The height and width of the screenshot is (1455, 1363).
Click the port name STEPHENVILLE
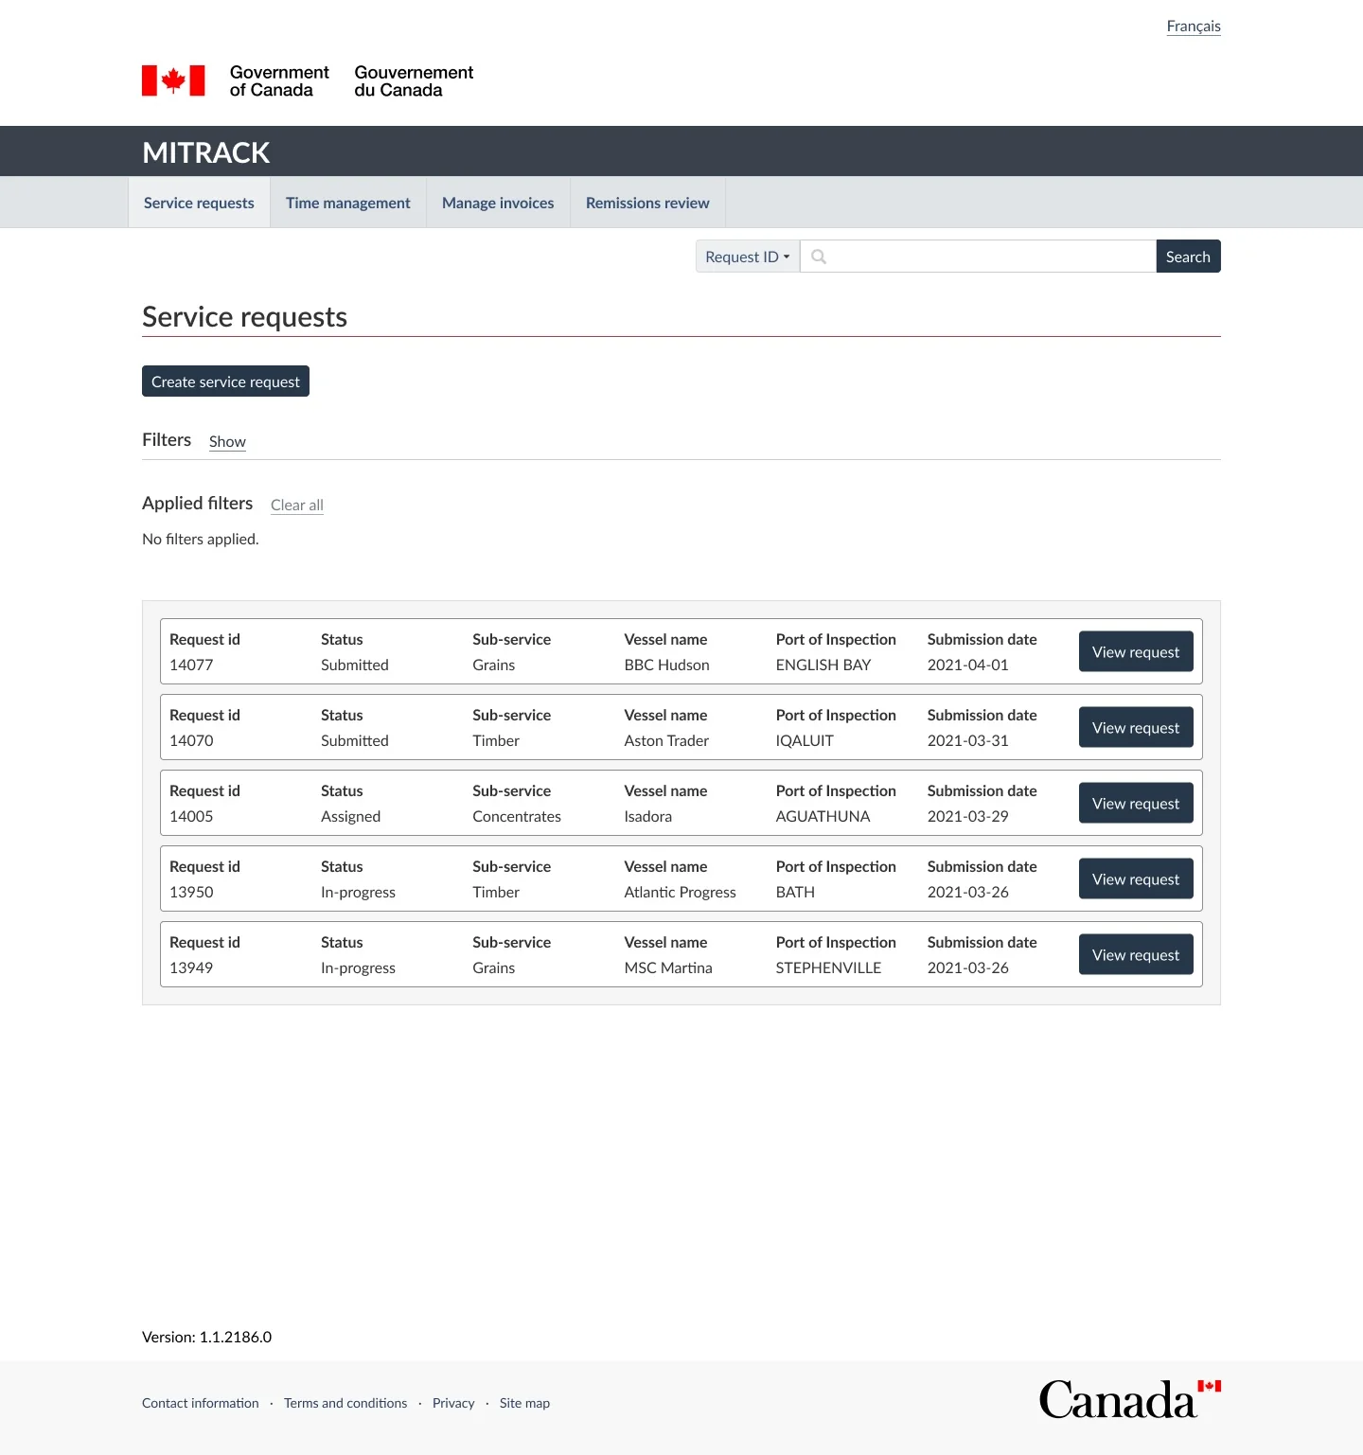[x=828, y=967]
